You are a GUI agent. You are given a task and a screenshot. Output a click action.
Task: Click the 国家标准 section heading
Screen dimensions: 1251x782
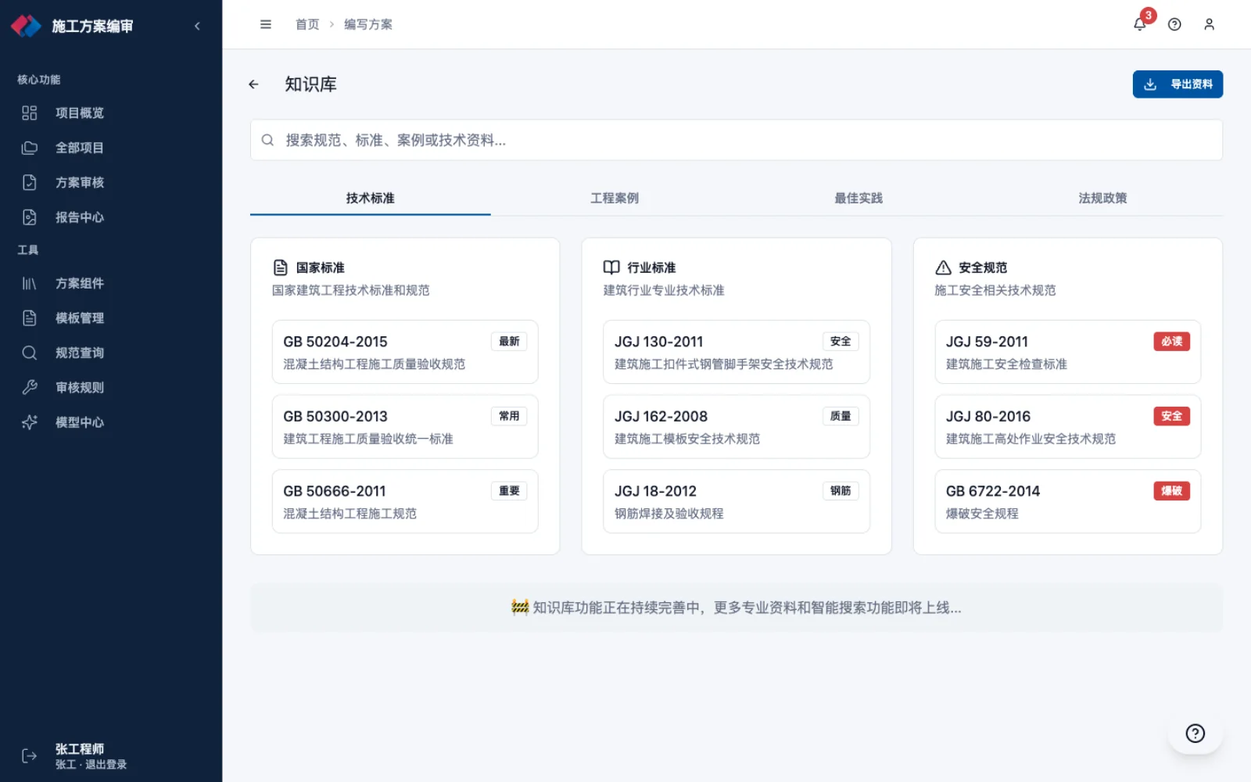320,267
